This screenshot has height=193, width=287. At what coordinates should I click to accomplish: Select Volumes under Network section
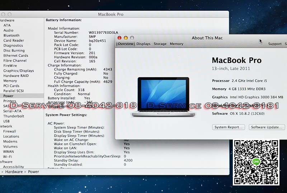point(10,146)
